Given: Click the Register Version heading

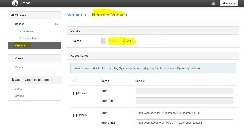Looking at the screenshot, I should click(109, 15).
